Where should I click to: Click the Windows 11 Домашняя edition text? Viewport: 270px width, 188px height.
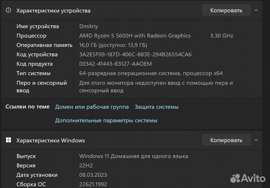click(133, 156)
